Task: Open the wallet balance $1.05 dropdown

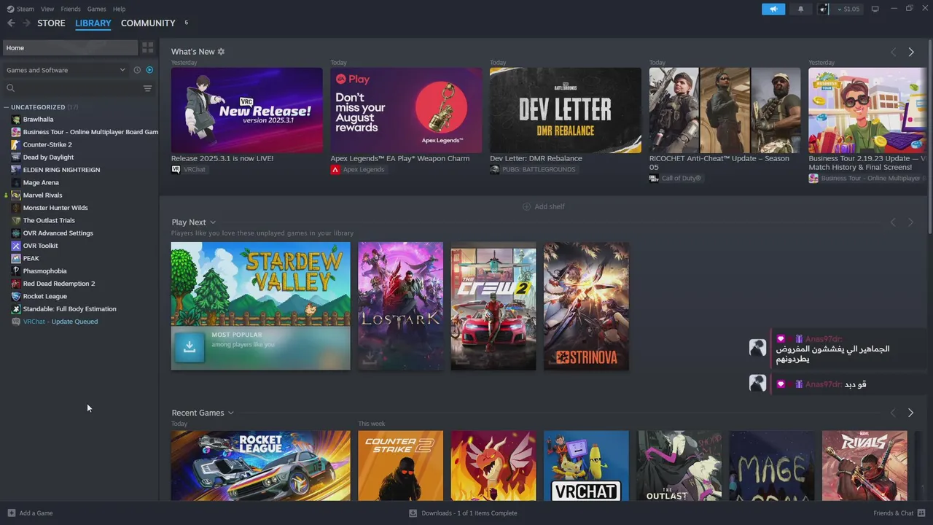Action: pos(848,9)
